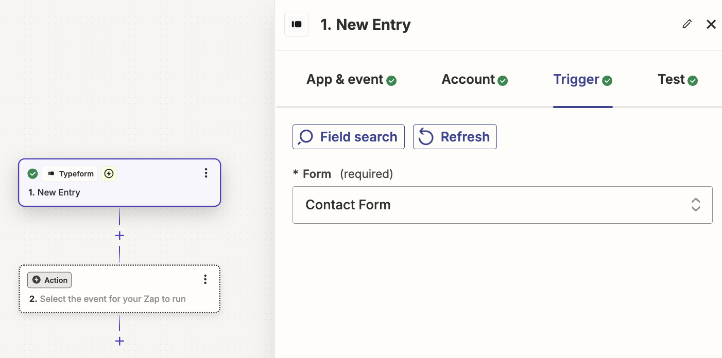Image resolution: width=722 pixels, height=358 pixels.
Task: Click the pencil rename icon in panel header
Action: click(x=687, y=24)
